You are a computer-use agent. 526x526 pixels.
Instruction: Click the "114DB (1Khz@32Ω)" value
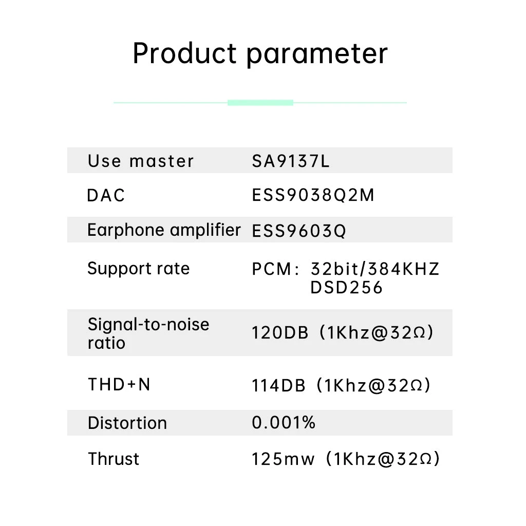pyautogui.click(x=341, y=385)
